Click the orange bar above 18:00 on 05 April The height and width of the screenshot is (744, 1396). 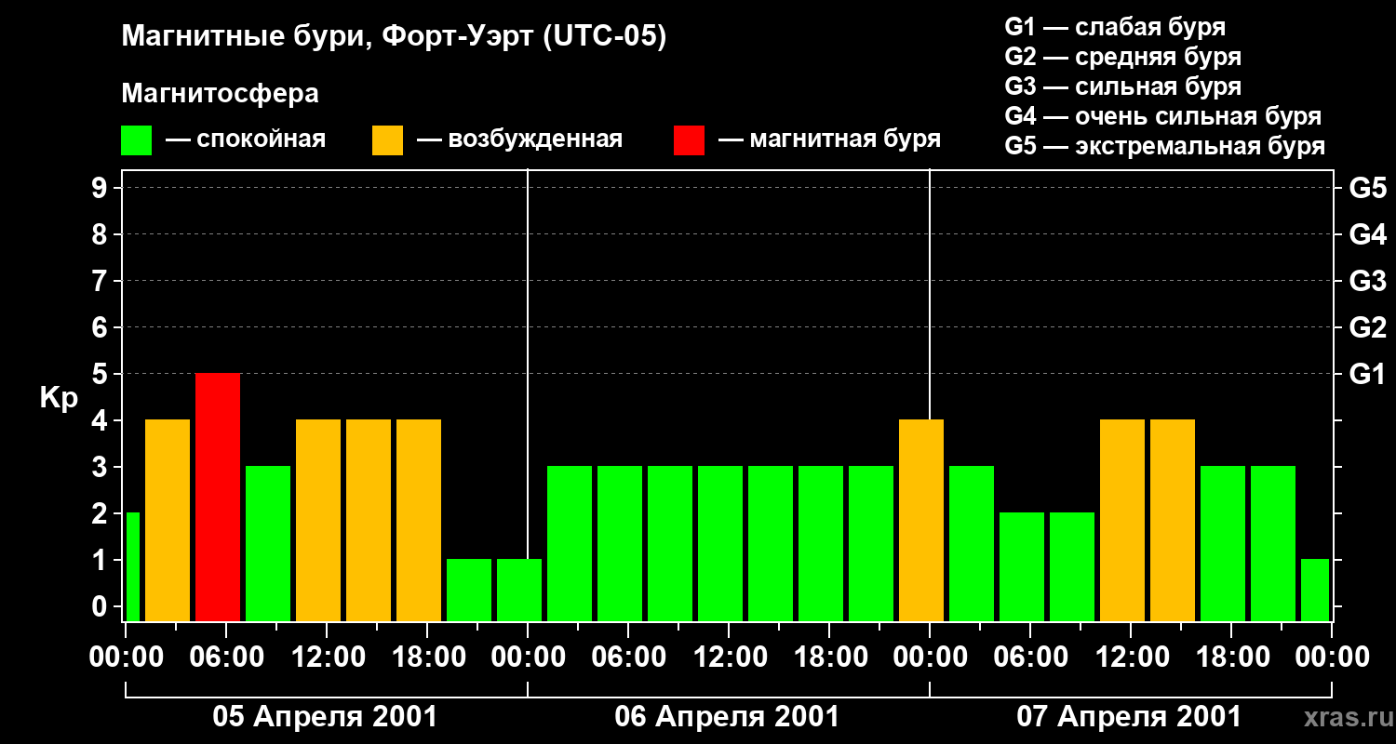[x=419, y=520]
